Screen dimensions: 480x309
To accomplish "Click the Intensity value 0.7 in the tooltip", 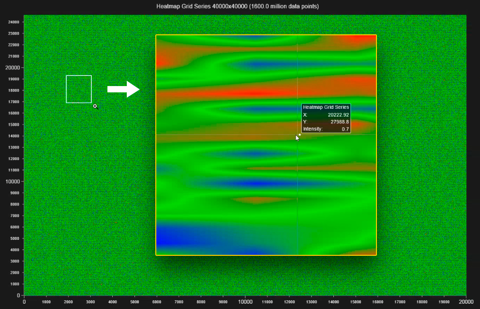I will [346, 129].
